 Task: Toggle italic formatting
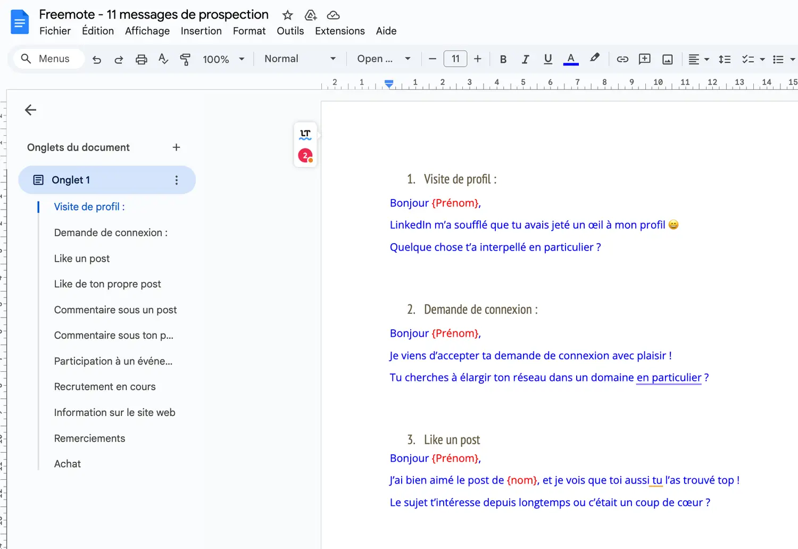(x=525, y=60)
